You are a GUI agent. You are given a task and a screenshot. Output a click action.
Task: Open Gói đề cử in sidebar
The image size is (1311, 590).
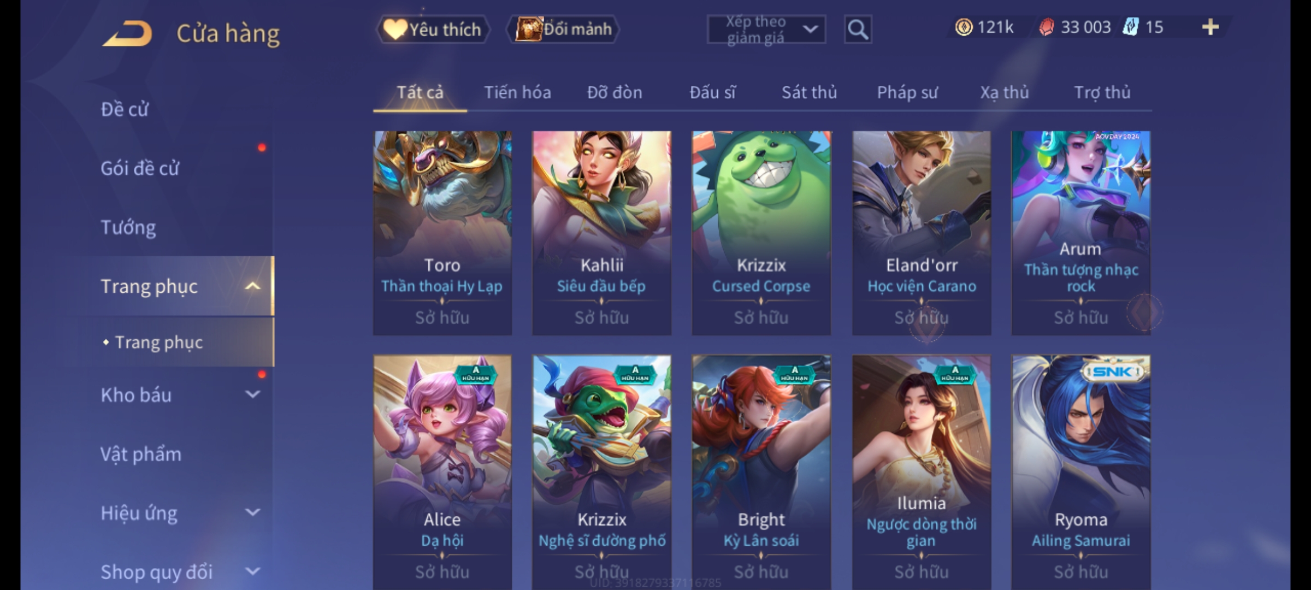[x=140, y=168]
